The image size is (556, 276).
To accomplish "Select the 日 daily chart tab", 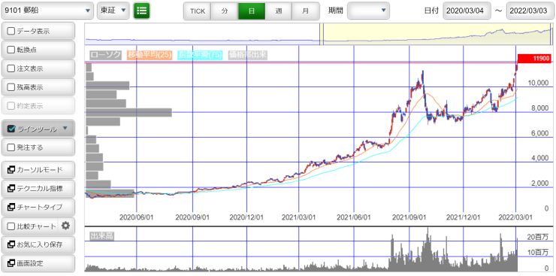I will pos(252,11).
